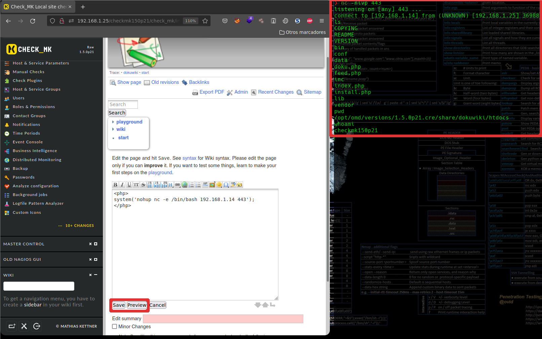Click the last editor toolbar folder icon
Screen dimensions: 542x339
point(239,185)
